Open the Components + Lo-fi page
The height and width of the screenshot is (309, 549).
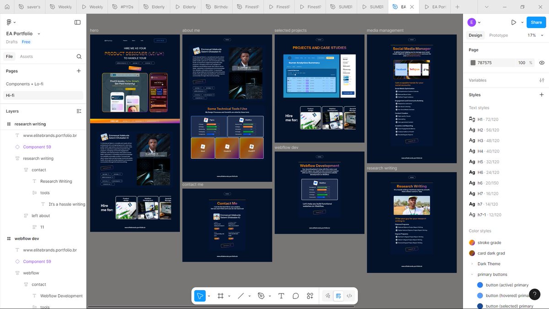(x=25, y=84)
